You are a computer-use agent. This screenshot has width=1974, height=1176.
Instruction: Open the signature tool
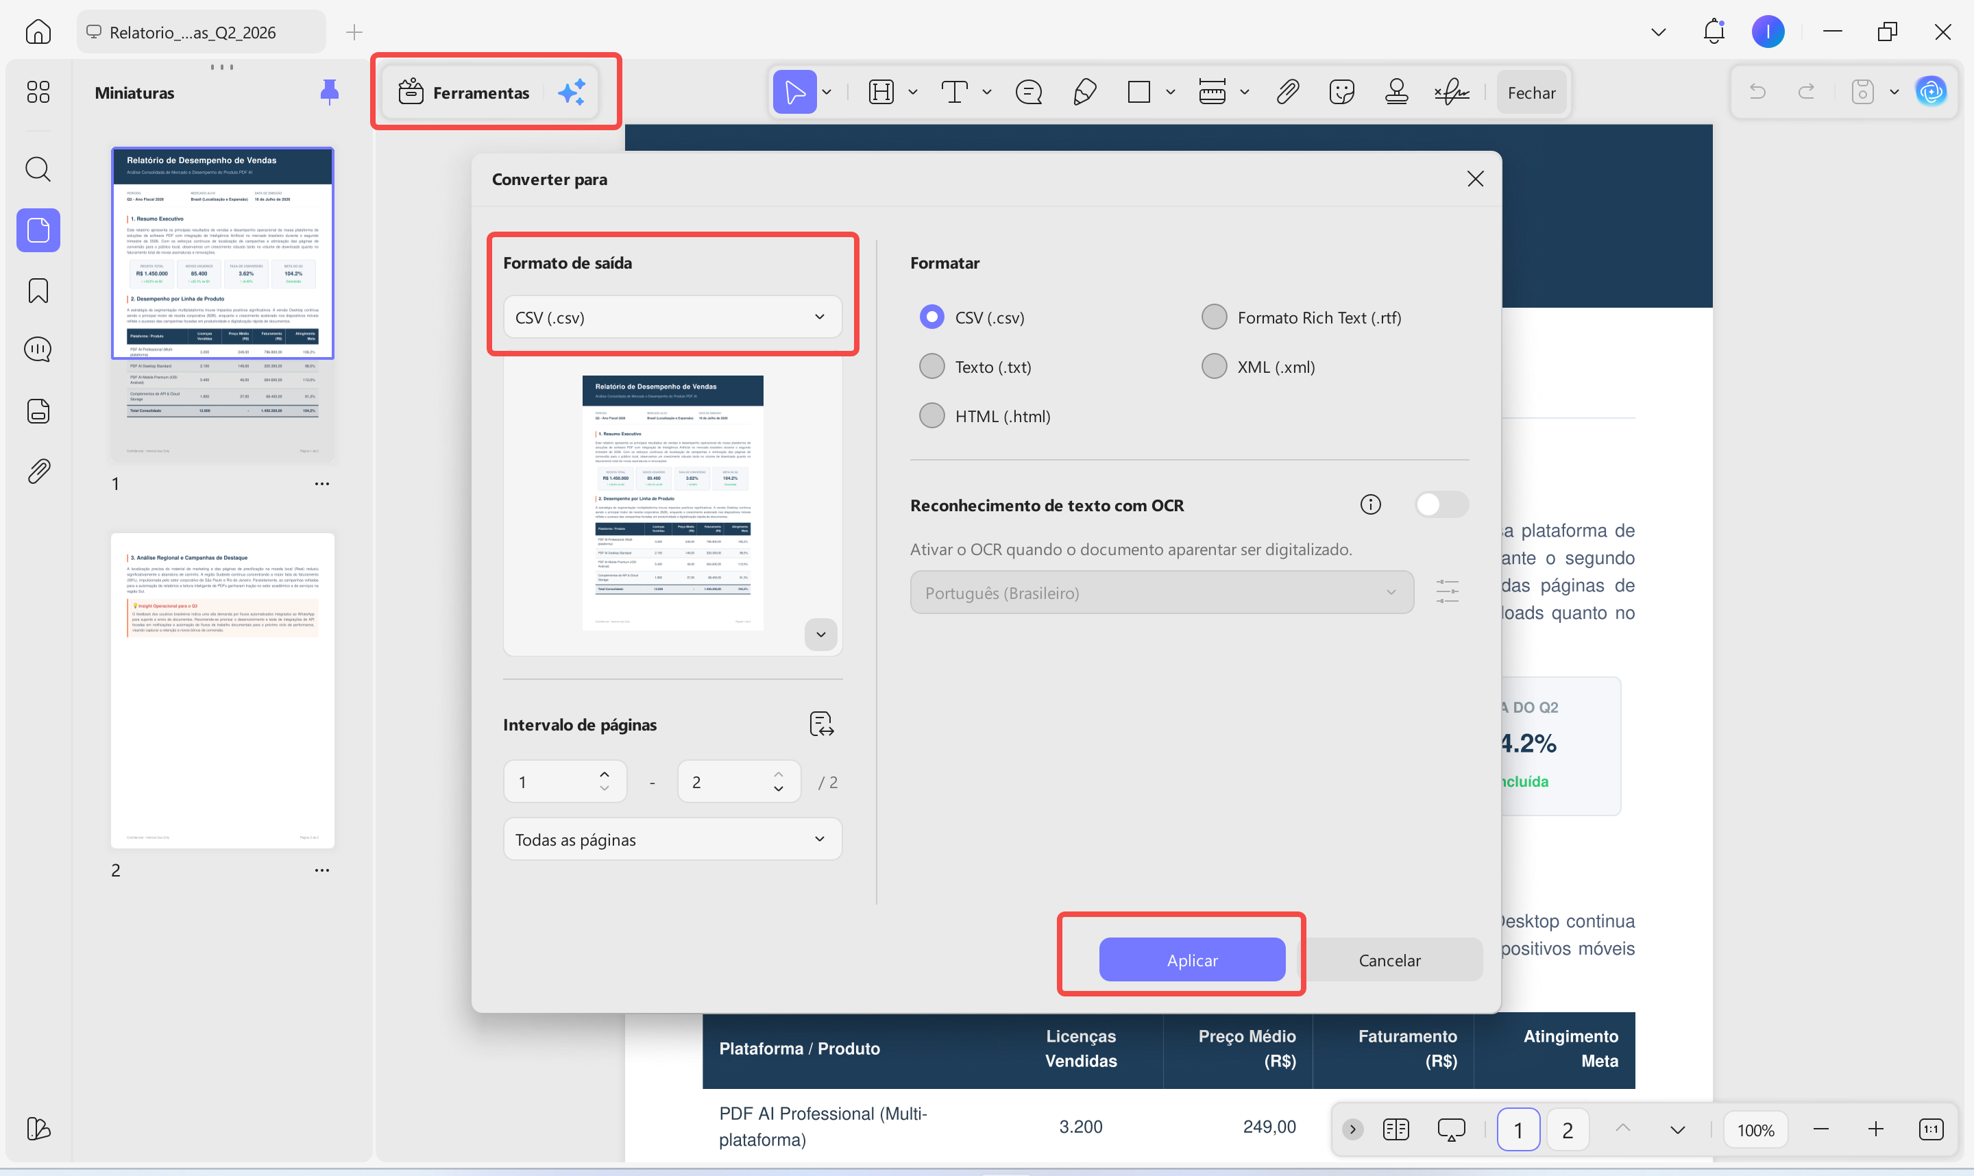tap(1452, 92)
